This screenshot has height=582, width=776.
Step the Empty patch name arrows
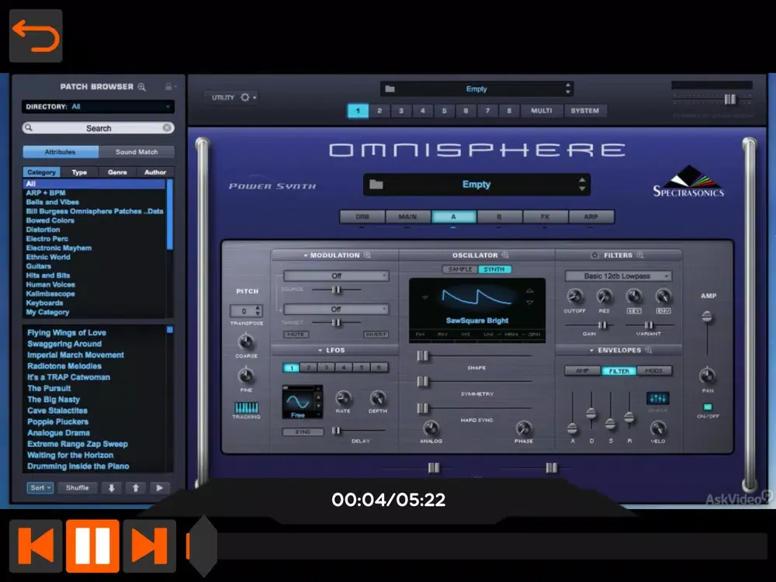point(582,185)
